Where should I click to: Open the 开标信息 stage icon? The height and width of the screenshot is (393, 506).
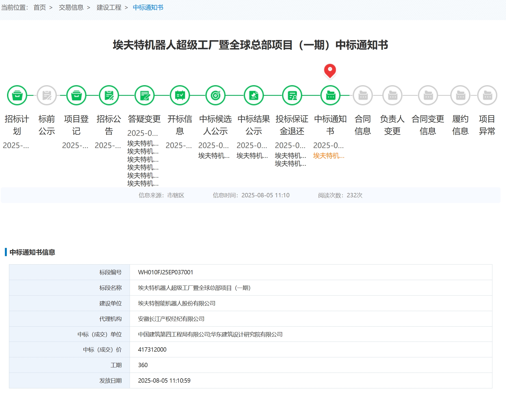(x=180, y=96)
